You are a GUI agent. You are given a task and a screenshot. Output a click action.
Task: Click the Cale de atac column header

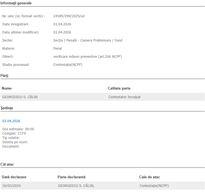tap(149, 177)
